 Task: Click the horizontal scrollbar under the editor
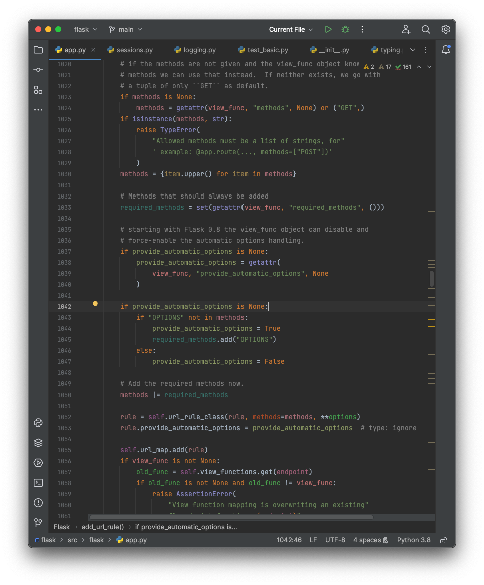231,517
